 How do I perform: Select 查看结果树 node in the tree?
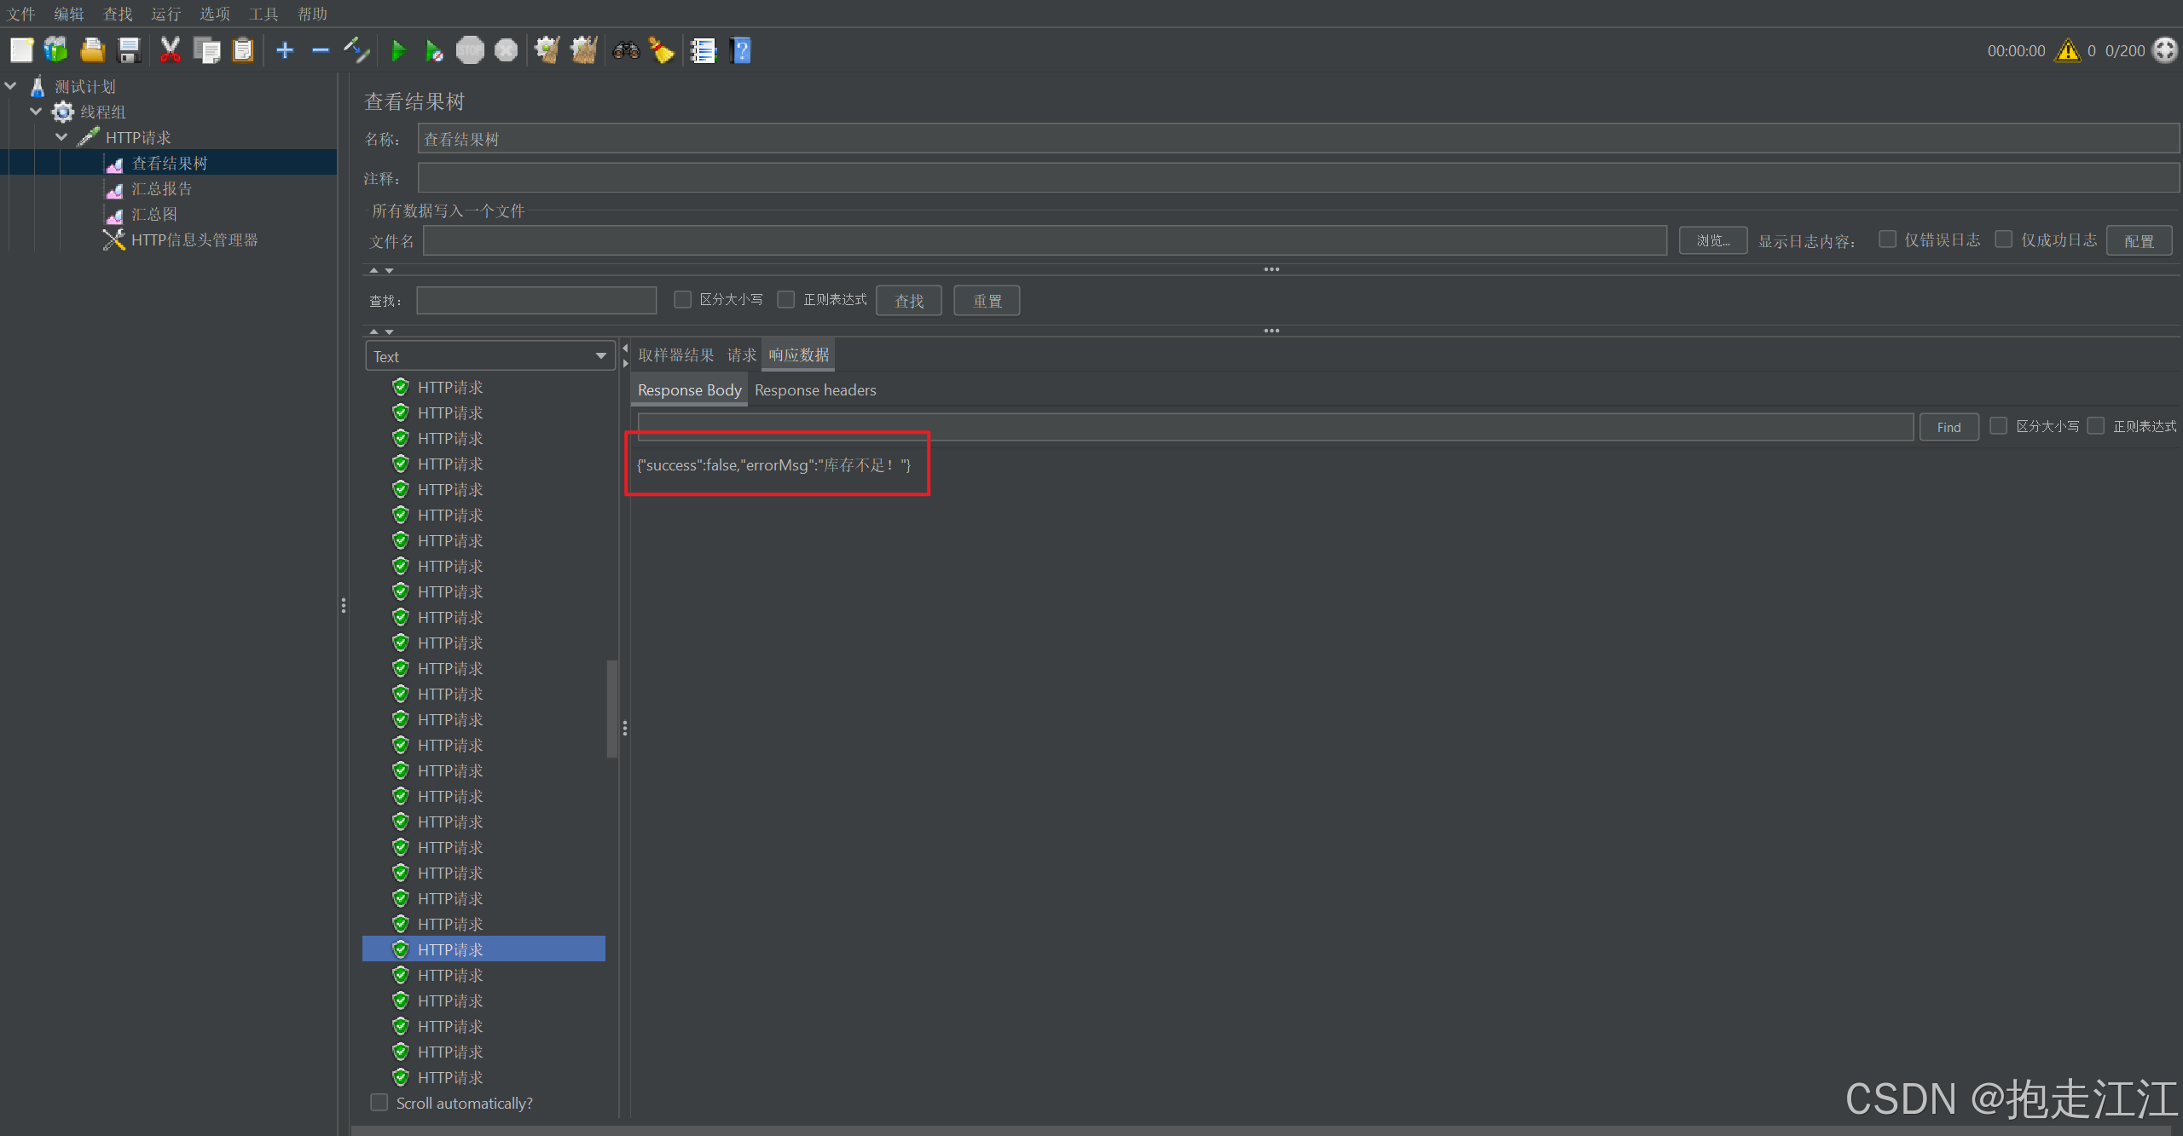pyautogui.click(x=169, y=163)
